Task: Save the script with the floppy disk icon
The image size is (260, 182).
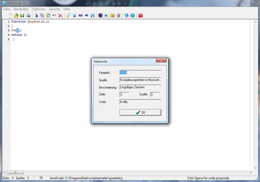Action: coord(22,15)
